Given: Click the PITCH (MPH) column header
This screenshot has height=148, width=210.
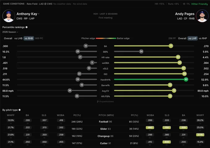Looking at the screenshot, I should pos(106,115).
